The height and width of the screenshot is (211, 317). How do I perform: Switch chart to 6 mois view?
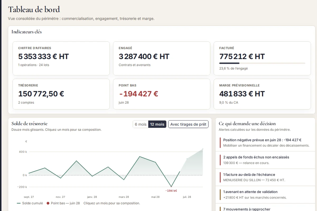[141, 124]
